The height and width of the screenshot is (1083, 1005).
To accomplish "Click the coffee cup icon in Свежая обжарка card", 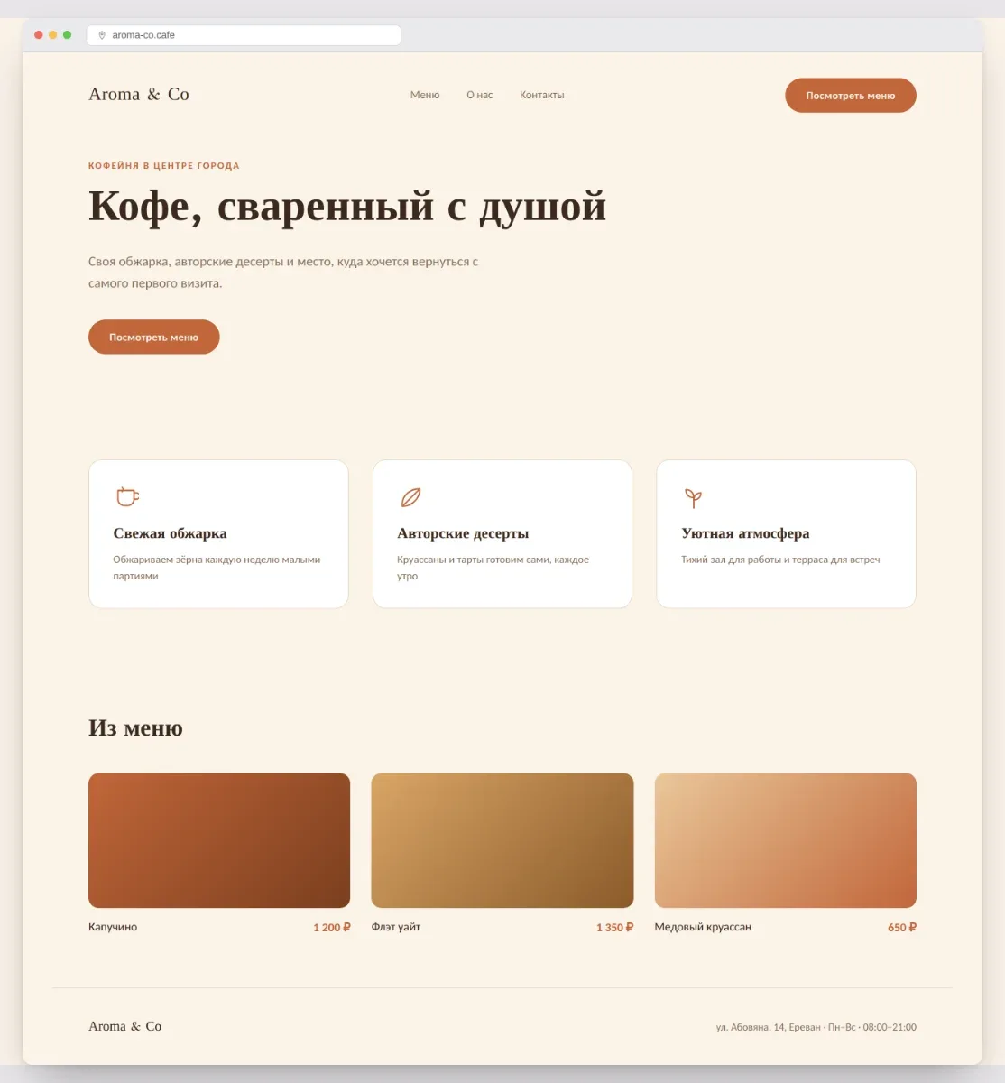I will 127,496.
